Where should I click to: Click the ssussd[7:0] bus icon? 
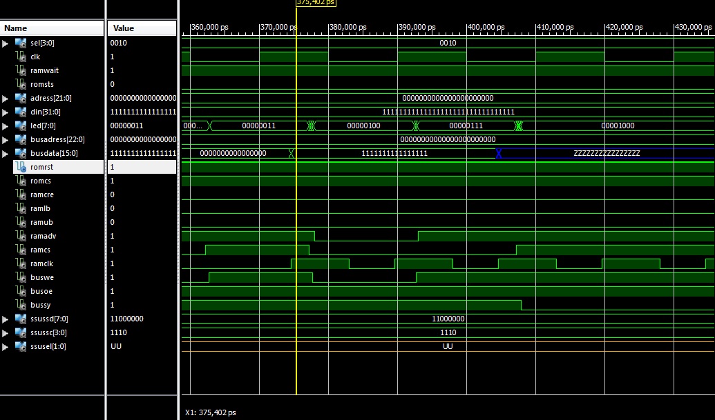[x=21, y=319]
